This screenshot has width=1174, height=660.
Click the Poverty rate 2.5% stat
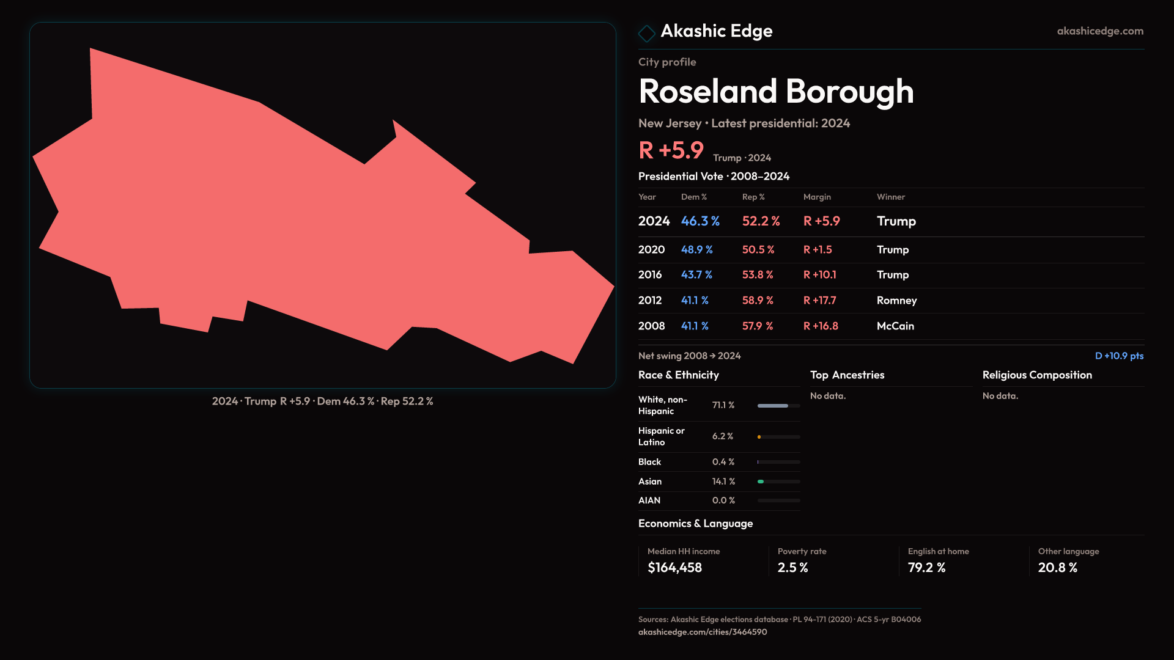pyautogui.click(x=792, y=568)
